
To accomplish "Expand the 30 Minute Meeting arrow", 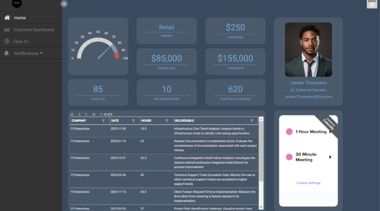I will tap(330, 157).
